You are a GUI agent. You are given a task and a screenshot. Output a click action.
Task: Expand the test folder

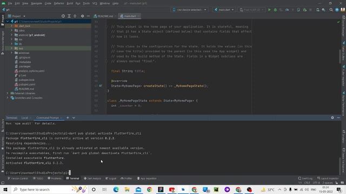11,48
